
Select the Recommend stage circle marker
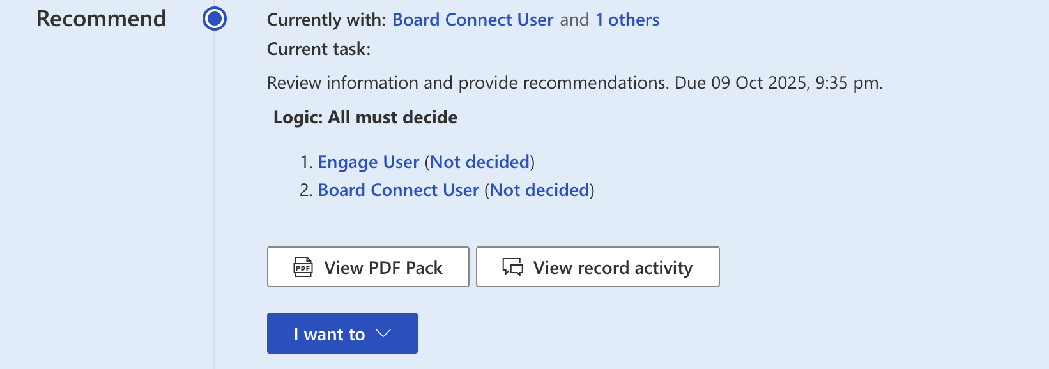coord(215,19)
